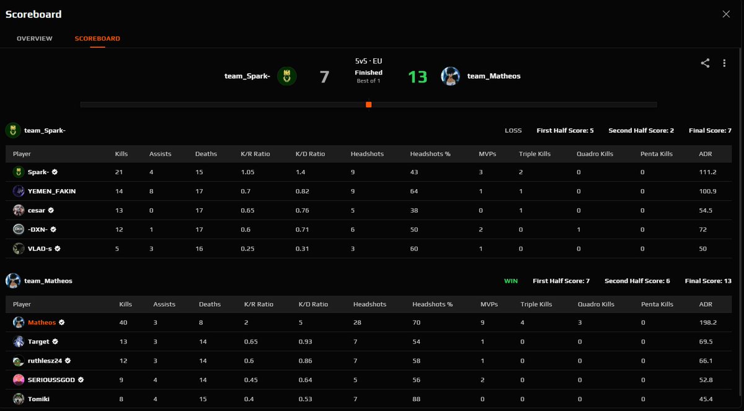744x411 pixels.
Task: Select the Scoreboard tab
Action: tap(97, 38)
